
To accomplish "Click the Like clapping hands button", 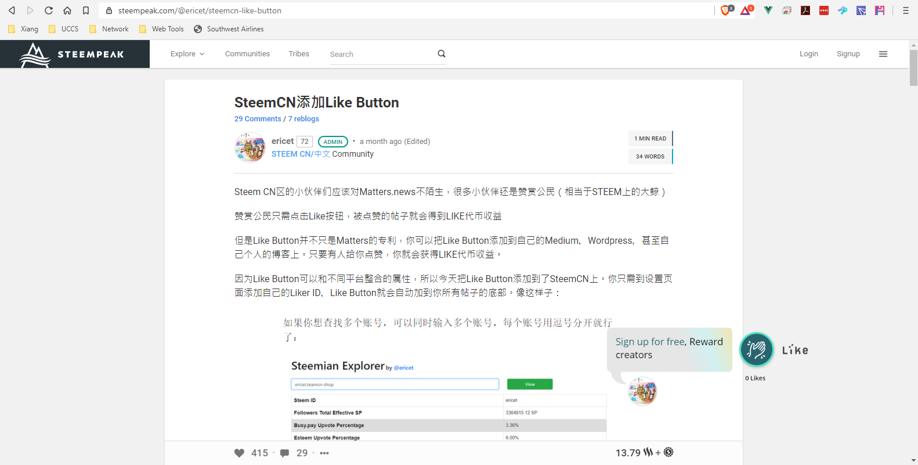I will pos(756,349).
